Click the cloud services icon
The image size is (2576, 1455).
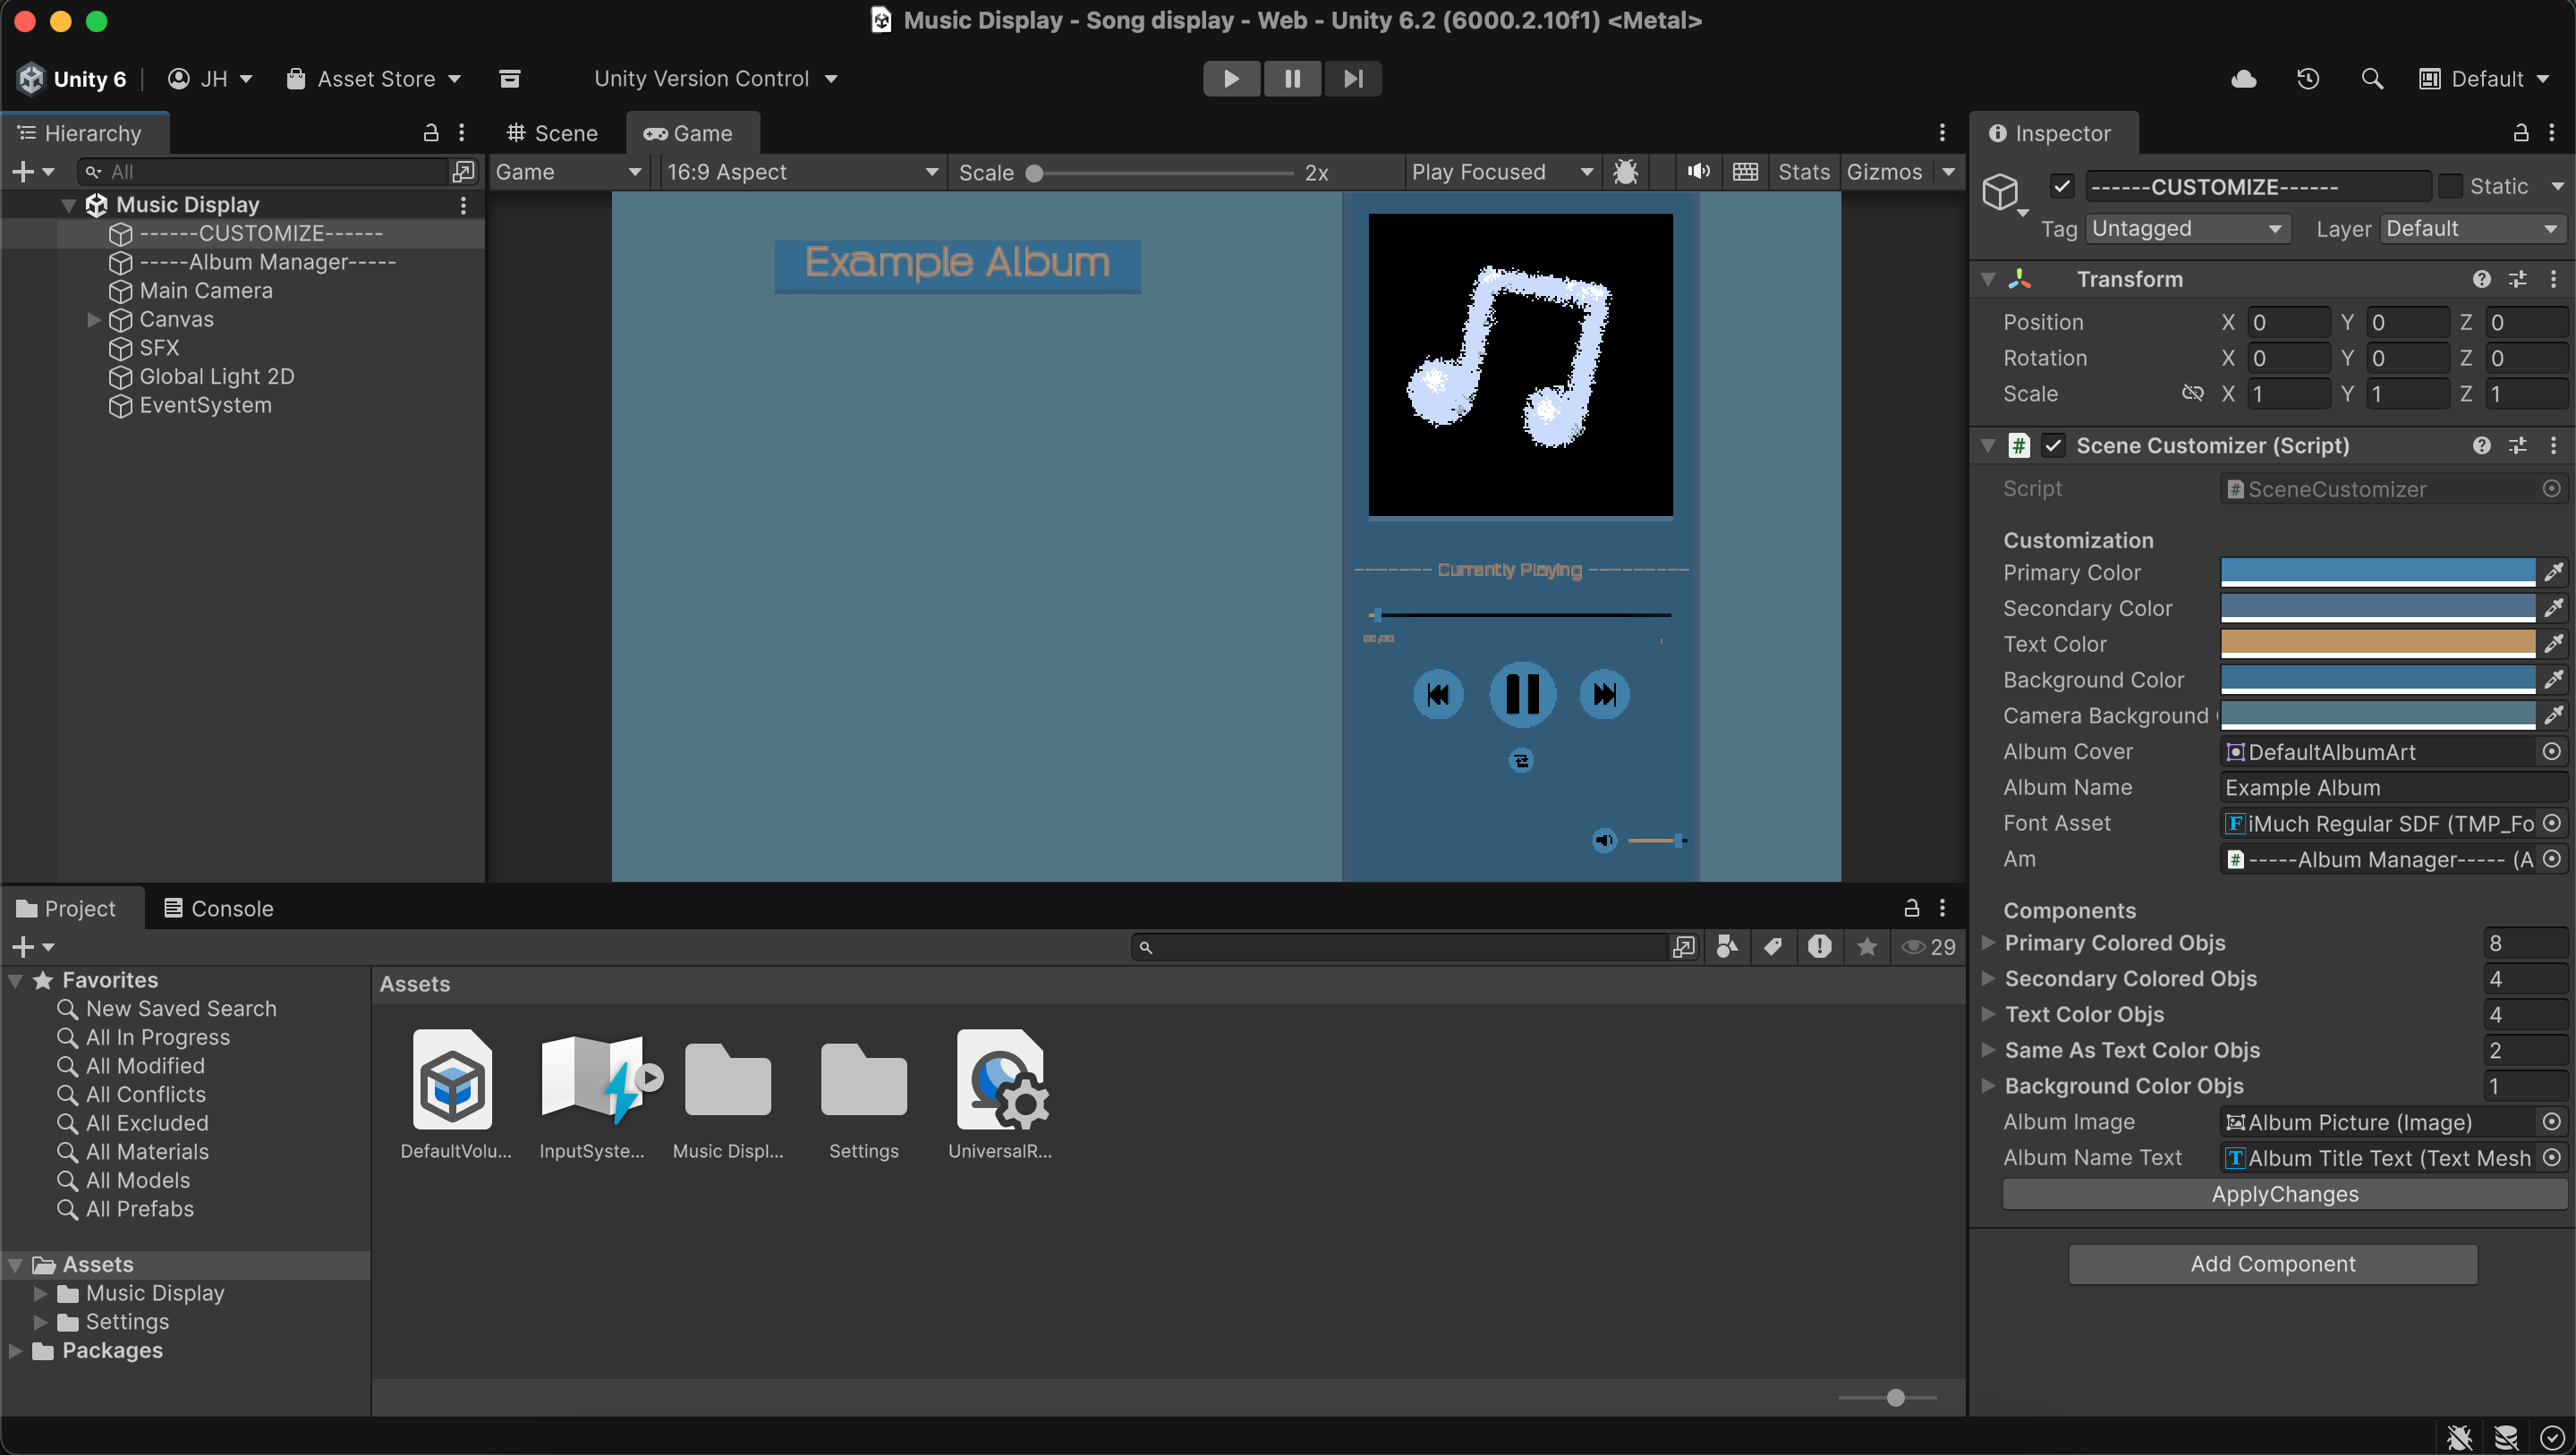[x=2243, y=79]
